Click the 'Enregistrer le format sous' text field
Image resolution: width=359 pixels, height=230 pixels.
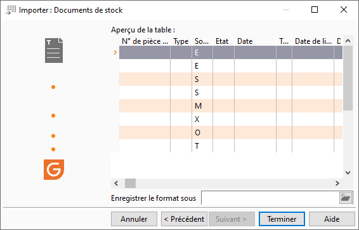(270, 198)
